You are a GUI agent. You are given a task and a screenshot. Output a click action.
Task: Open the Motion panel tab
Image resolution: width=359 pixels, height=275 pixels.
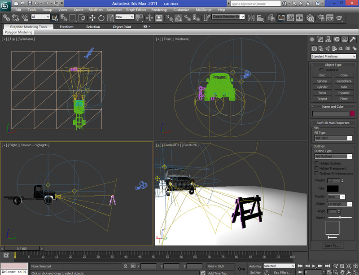click(337, 39)
